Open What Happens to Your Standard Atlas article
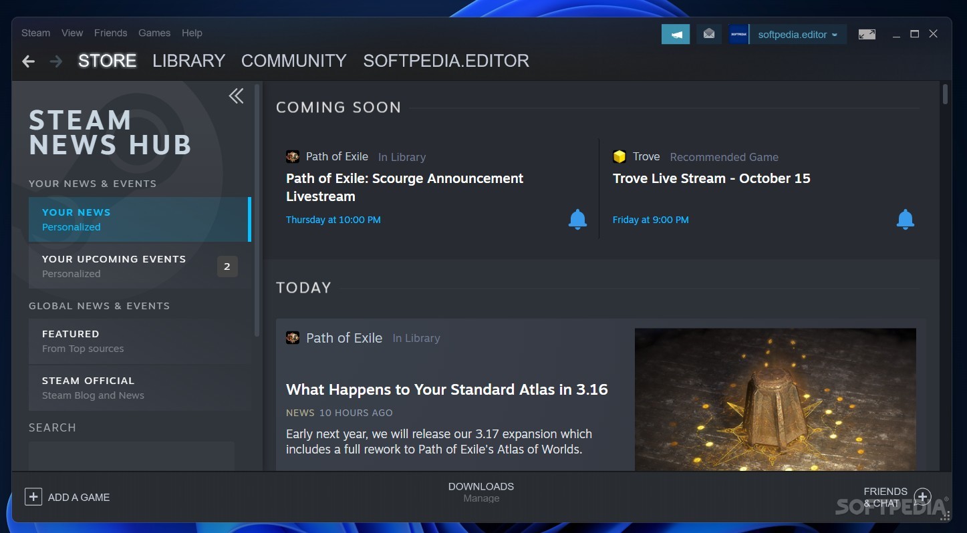Image resolution: width=967 pixels, height=533 pixels. click(446, 389)
